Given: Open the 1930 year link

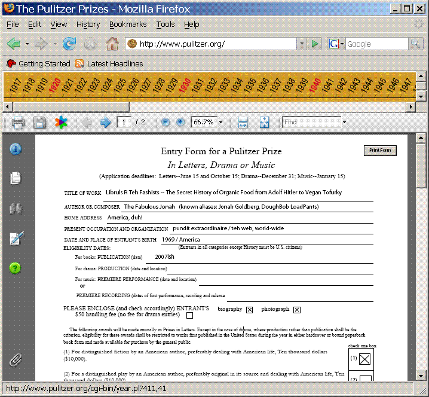Looking at the screenshot, I should coord(185,85).
